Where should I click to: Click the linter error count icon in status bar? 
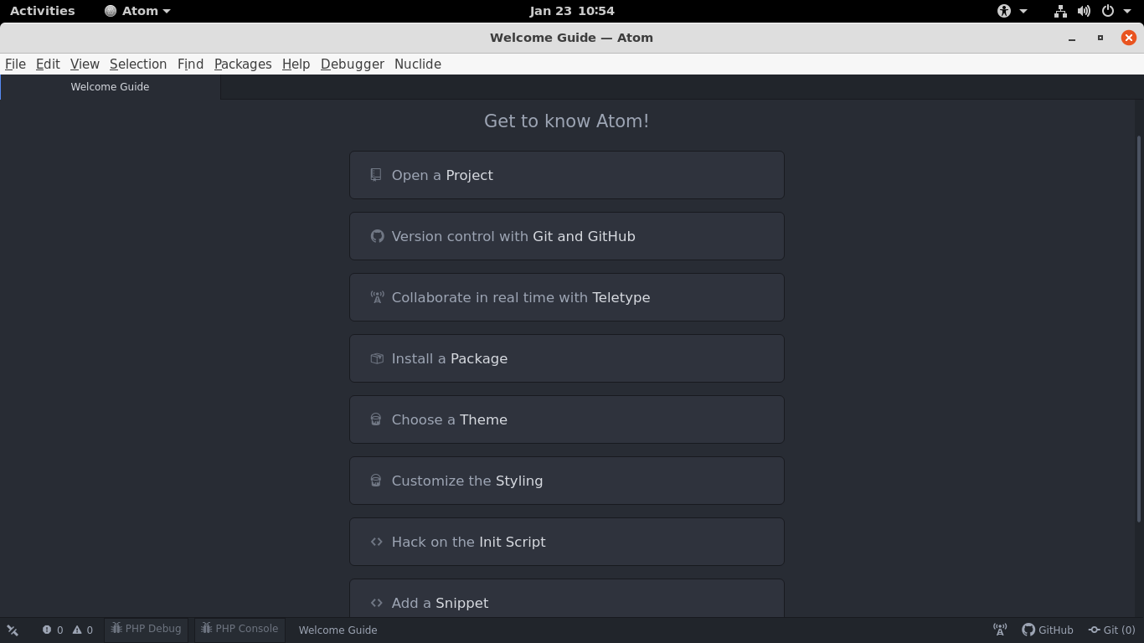click(47, 630)
